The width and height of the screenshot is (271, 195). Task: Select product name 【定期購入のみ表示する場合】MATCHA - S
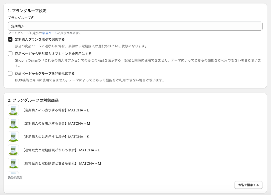[56, 137]
